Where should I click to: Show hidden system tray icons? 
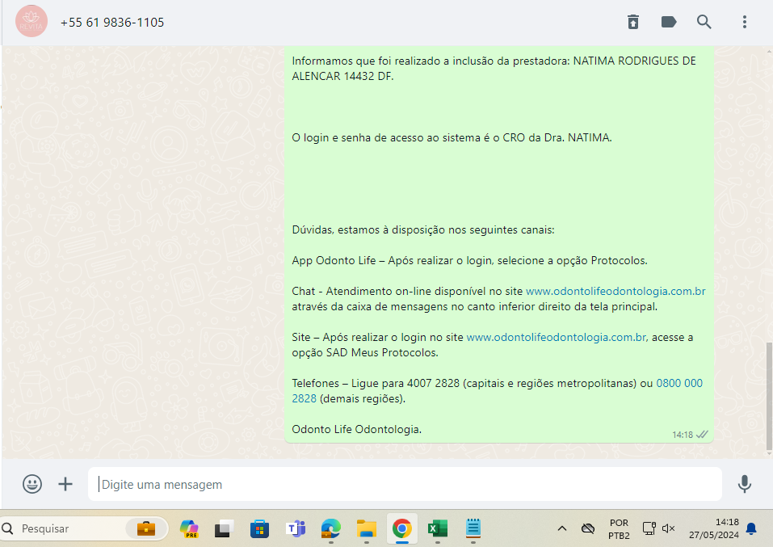tap(561, 528)
